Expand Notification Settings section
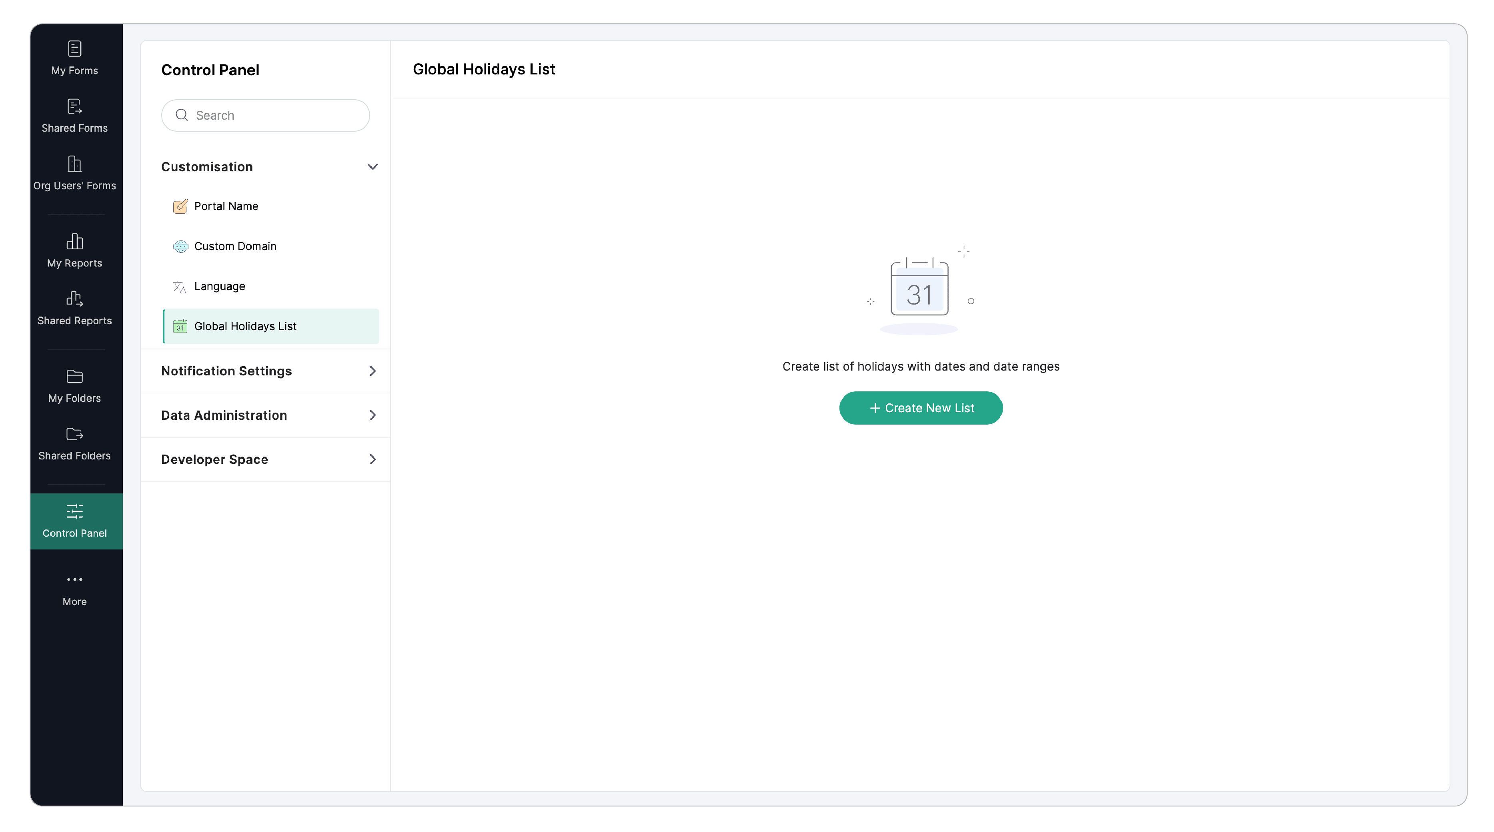Screen dimensions: 1494x832 tap(372, 371)
